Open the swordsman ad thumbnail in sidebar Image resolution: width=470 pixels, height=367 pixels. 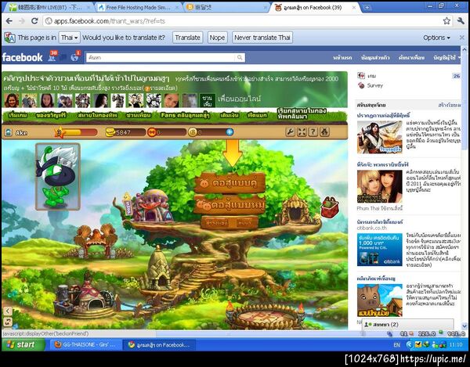tap(379, 137)
